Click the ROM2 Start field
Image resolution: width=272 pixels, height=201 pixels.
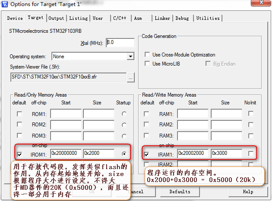pyautogui.click(x=66, y=125)
